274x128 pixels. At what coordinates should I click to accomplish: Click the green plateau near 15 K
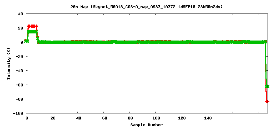[x=32, y=32]
